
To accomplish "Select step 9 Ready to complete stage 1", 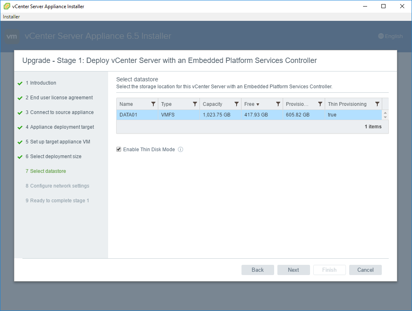I will coord(57,201).
